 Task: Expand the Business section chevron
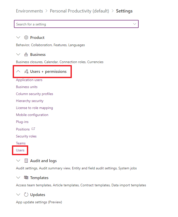click(18, 54)
